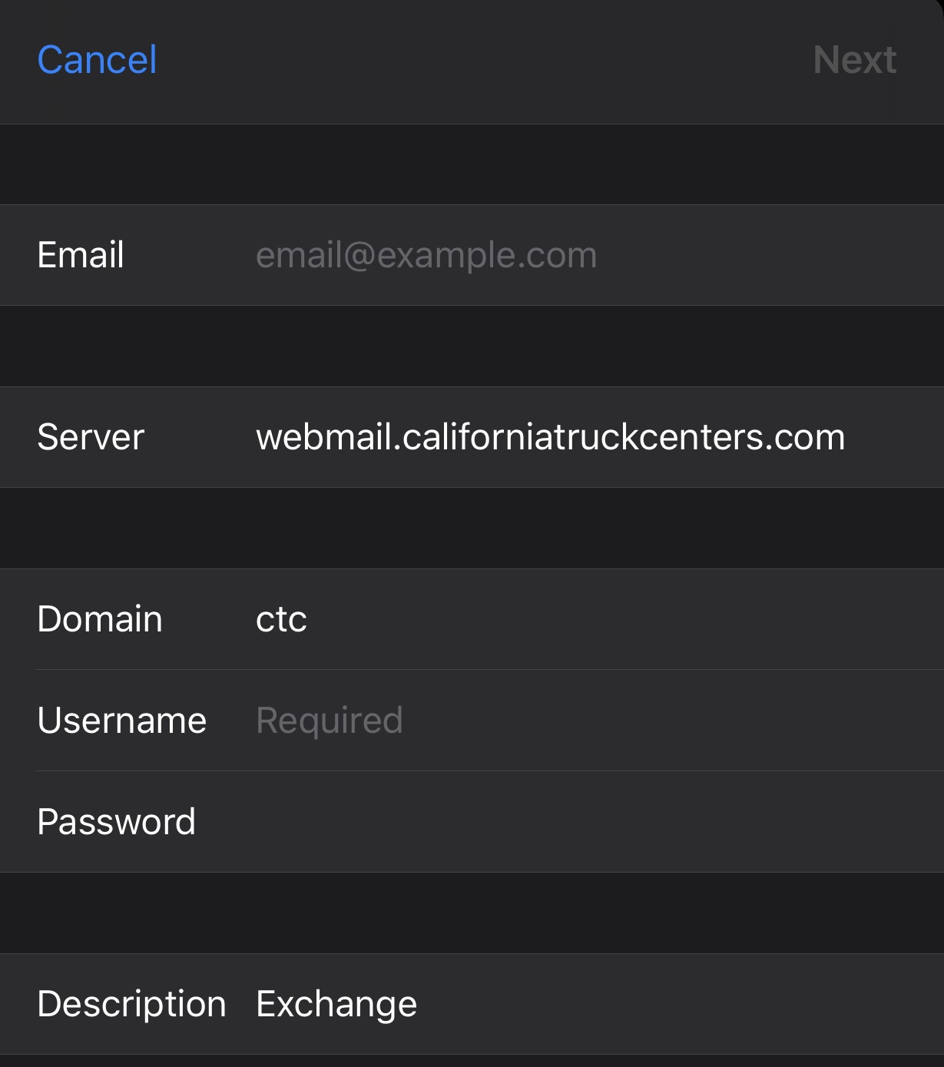The height and width of the screenshot is (1067, 944).
Task: Tap the Next button
Action: (x=854, y=60)
